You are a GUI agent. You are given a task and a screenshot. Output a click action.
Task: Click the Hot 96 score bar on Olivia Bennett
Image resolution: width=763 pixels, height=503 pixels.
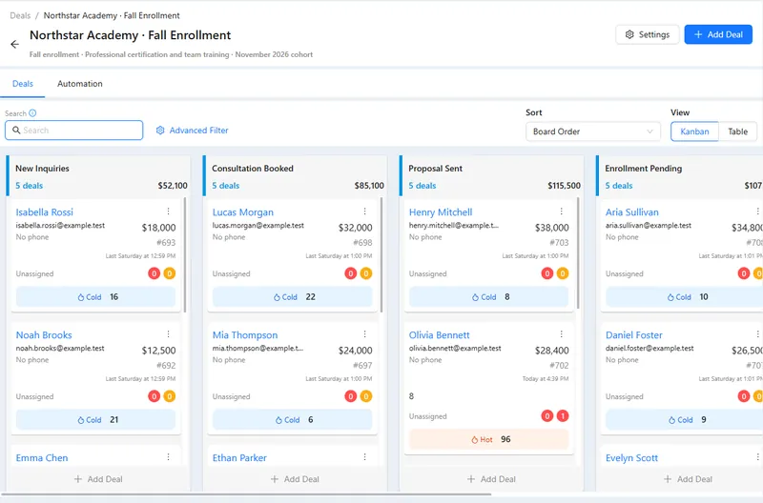[x=488, y=439]
